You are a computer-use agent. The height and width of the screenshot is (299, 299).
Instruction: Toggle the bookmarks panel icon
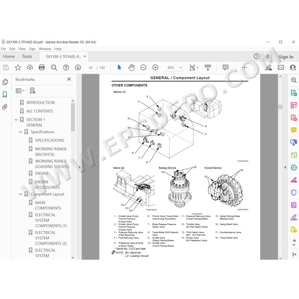(5, 94)
